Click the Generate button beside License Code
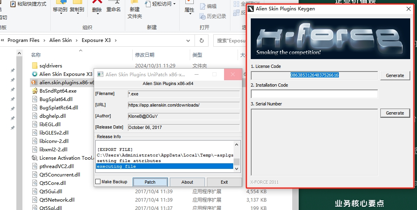This screenshot has height=210, width=417. pos(395,75)
